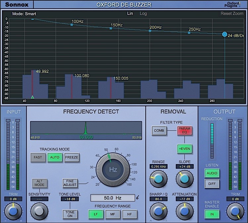Switch graph to Lin scale
Screen dimensions: 248x223
point(130,14)
